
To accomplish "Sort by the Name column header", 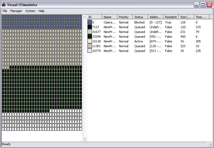I will click(110, 17).
